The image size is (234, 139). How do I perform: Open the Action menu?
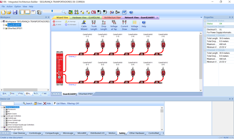point(9,6)
